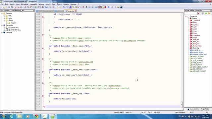
Task: Click the Save All toolbar icon
Action: pyautogui.click(x=12, y=7)
